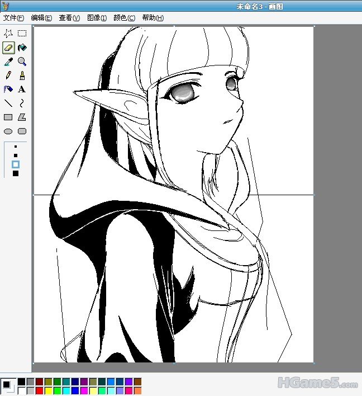Select the second smallest eraser size
Viewport: 362px width, 396px height.
16,155
